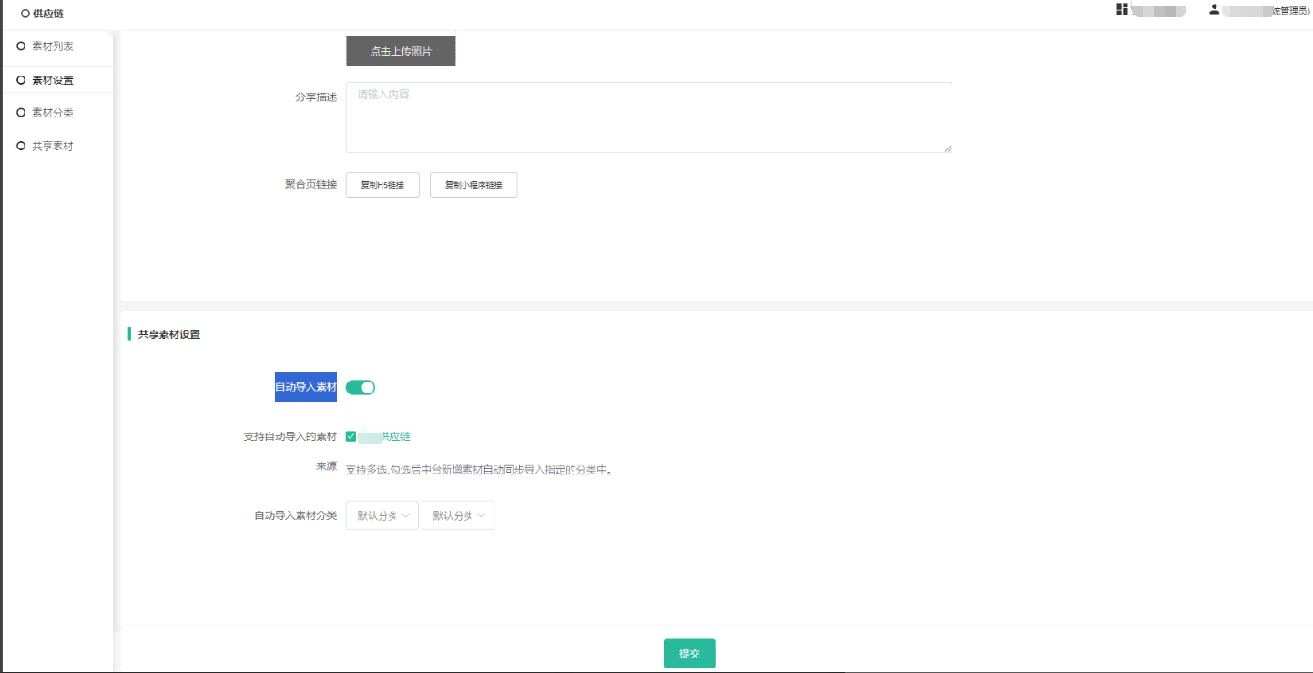Expand the second 默认分类 dropdown
This screenshot has width=1313, height=673.
pyautogui.click(x=457, y=515)
